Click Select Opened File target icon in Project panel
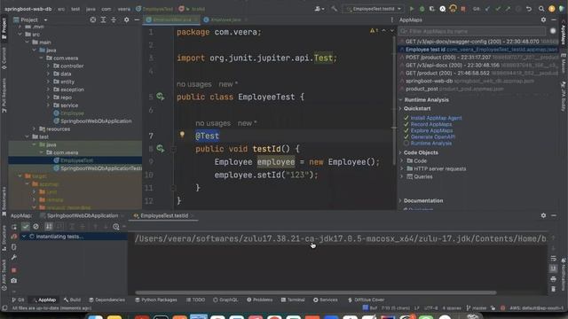Viewport: 568px width, 319px height. 93,19
